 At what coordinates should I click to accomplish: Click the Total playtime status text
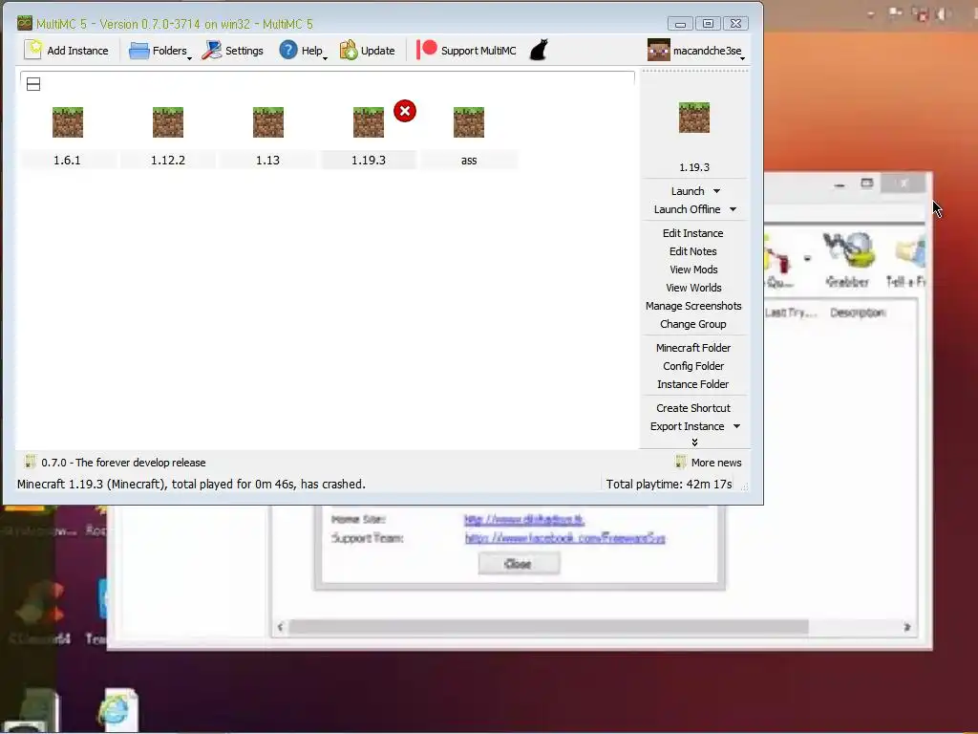point(669,484)
